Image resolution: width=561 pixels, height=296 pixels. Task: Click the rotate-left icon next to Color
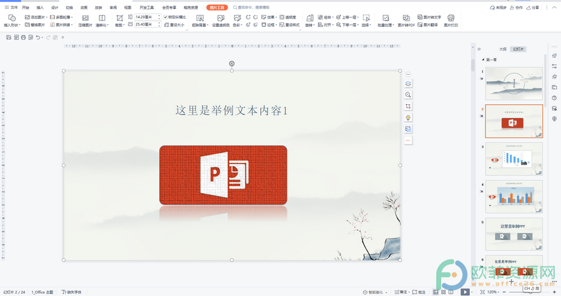pyautogui.click(x=248, y=17)
